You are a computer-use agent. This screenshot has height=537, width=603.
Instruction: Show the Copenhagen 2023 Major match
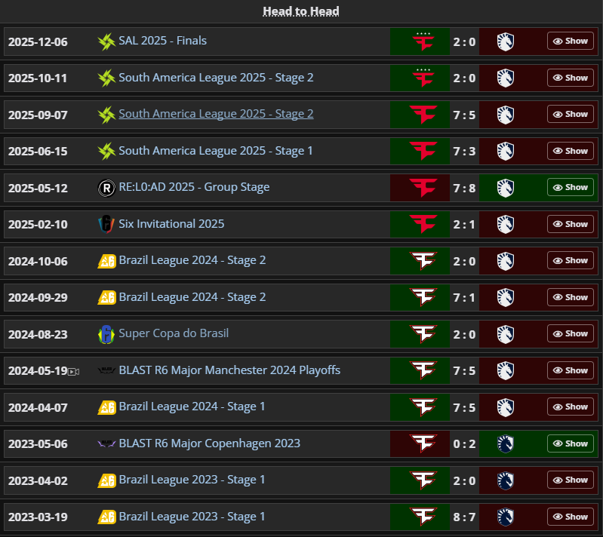571,443
